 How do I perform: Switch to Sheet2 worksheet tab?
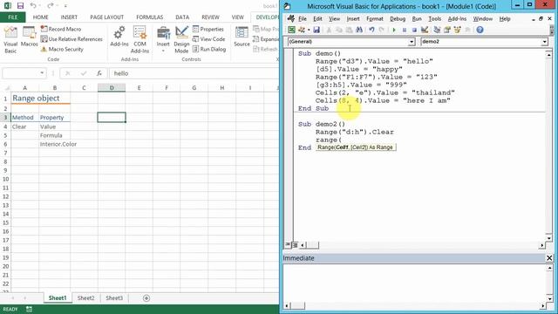[85, 298]
